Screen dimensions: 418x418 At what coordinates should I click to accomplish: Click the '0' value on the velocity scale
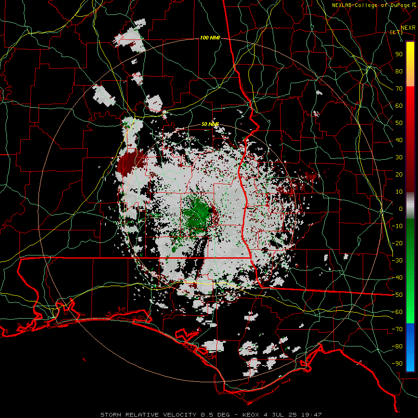pos(401,209)
